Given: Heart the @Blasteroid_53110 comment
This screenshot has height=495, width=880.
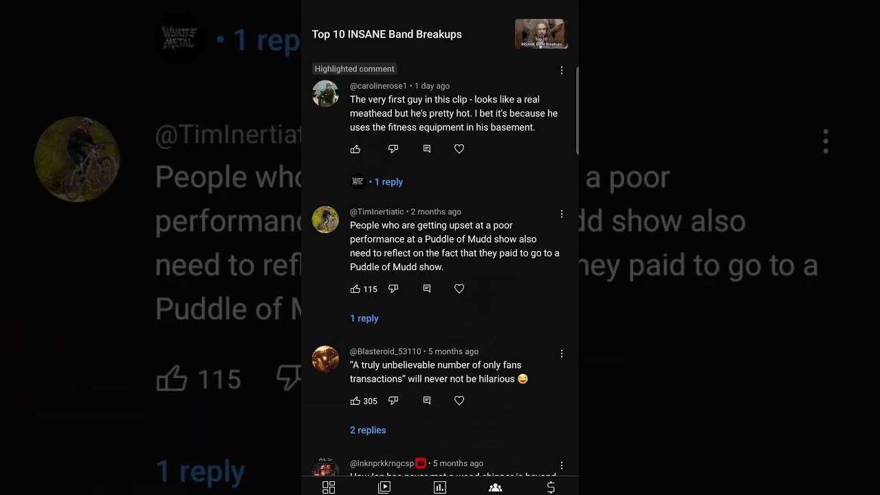Looking at the screenshot, I should (x=459, y=401).
